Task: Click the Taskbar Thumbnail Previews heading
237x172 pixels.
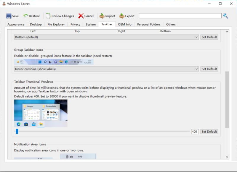Action: pos(34,82)
